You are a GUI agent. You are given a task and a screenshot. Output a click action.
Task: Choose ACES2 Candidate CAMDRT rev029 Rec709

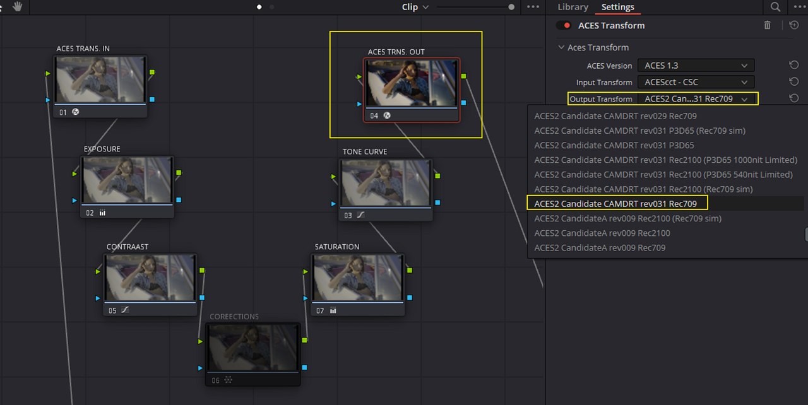615,116
